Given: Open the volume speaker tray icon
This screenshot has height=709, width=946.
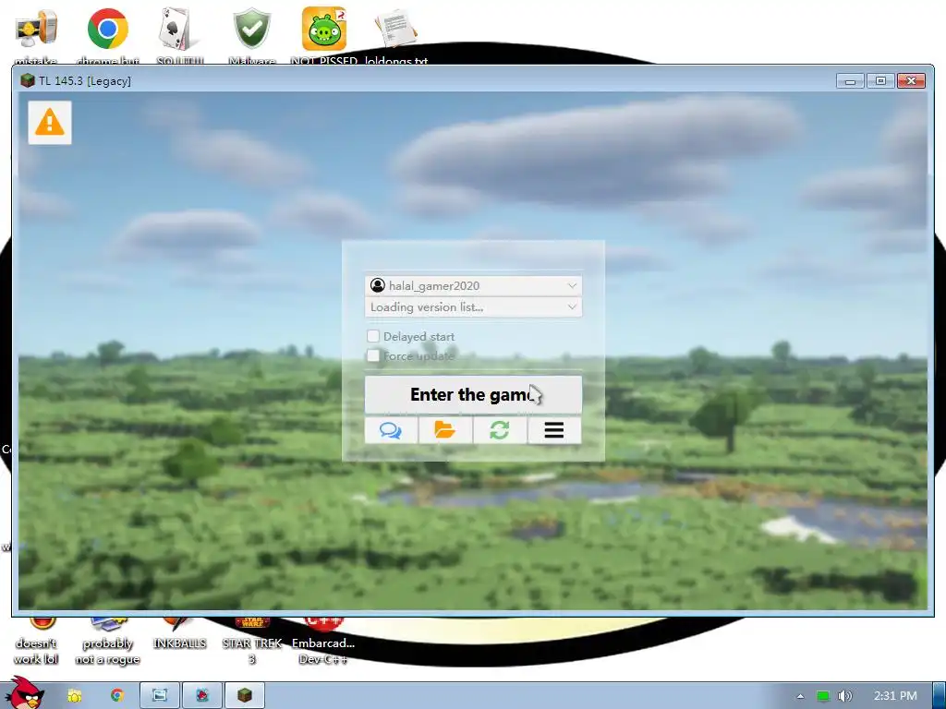Looking at the screenshot, I should click(x=845, y=696).
